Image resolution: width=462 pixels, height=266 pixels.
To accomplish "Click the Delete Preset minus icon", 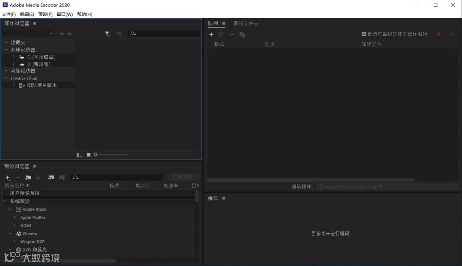I will (x=18, y=177).
